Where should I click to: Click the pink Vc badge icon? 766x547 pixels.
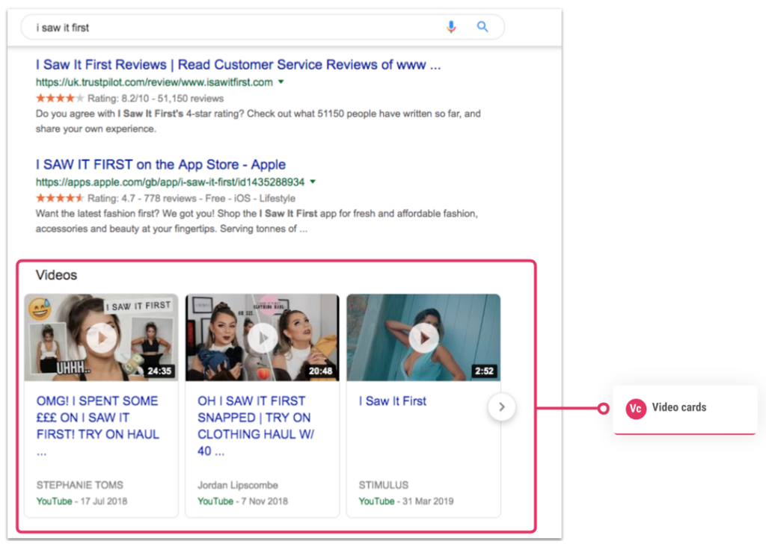(x=636, y=408)
